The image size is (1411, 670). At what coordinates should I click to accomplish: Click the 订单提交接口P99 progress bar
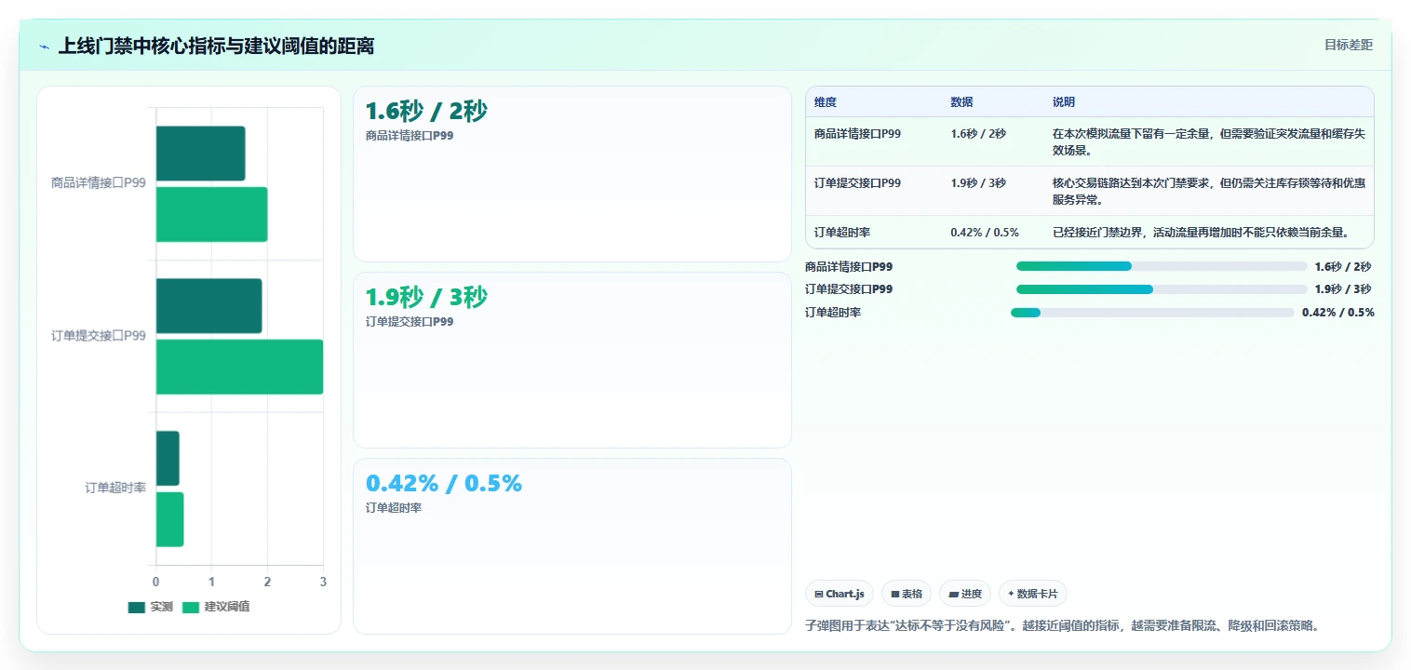tap(1162, 289)
